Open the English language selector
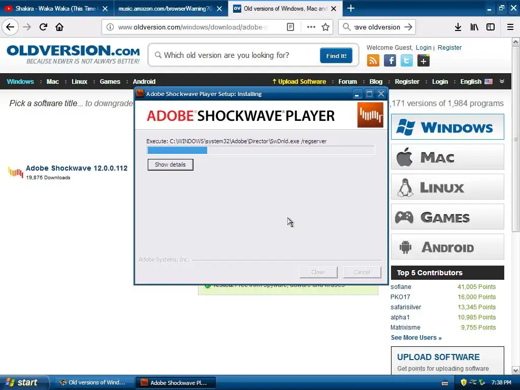Image resolution: width=520 pixels, height=390 pixels. (x=476, y=81)
